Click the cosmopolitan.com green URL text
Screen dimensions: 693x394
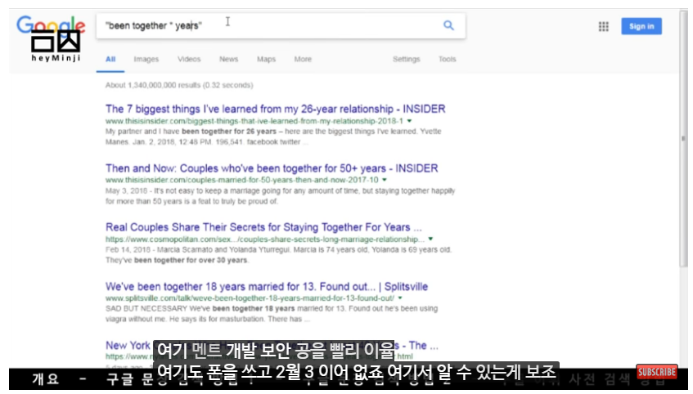[265, 239]
